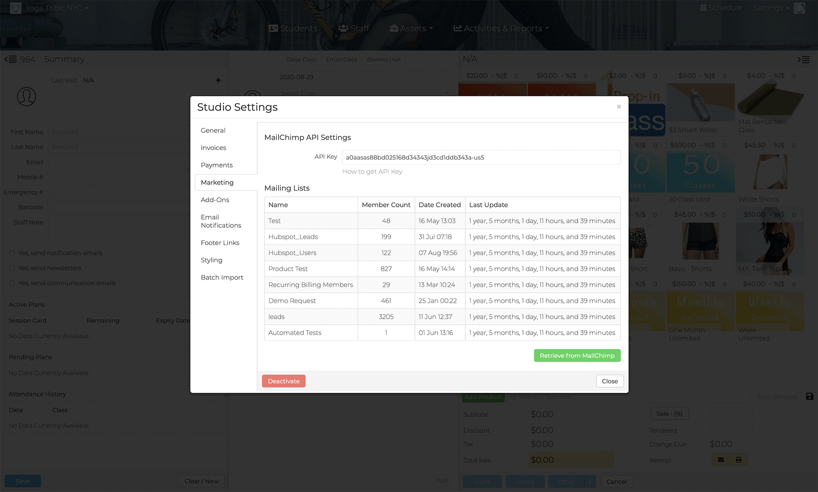Click the Sale - (%) button
Image resolution: width=818 pixels, height=492 pixels.
[x=669, y=414]
